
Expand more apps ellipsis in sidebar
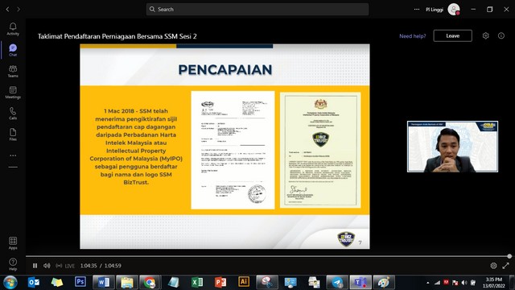(13, 155)
